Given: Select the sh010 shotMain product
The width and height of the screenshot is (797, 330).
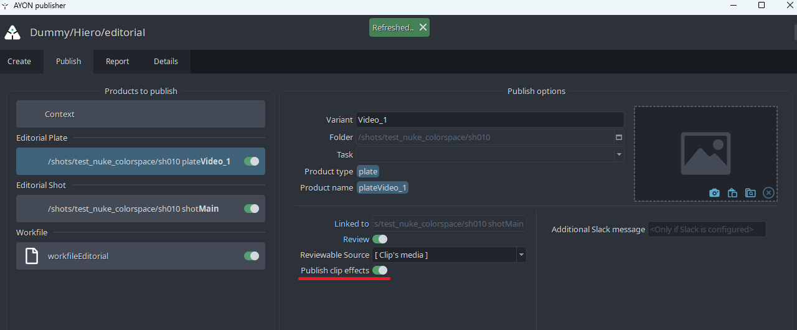Looking at the screenshot, I should pyautogui.click(x=141, y=209).
